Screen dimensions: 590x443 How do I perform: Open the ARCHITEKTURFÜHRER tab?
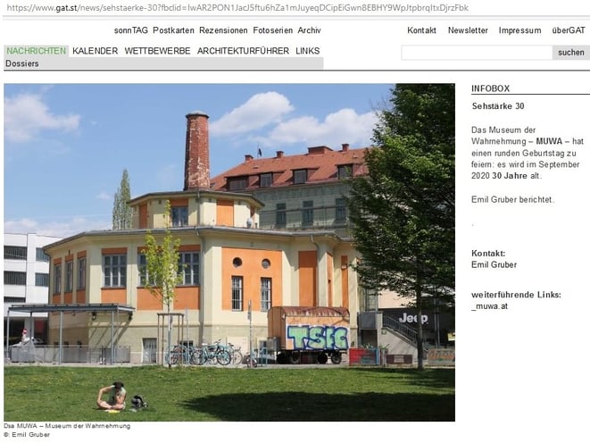243,51
